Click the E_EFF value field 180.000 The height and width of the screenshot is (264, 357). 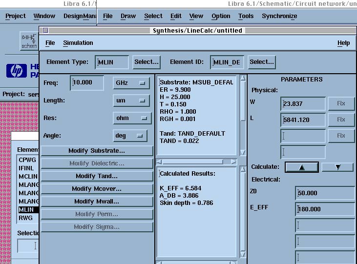325,209
